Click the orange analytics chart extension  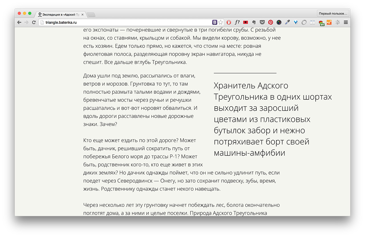(329, 22)
